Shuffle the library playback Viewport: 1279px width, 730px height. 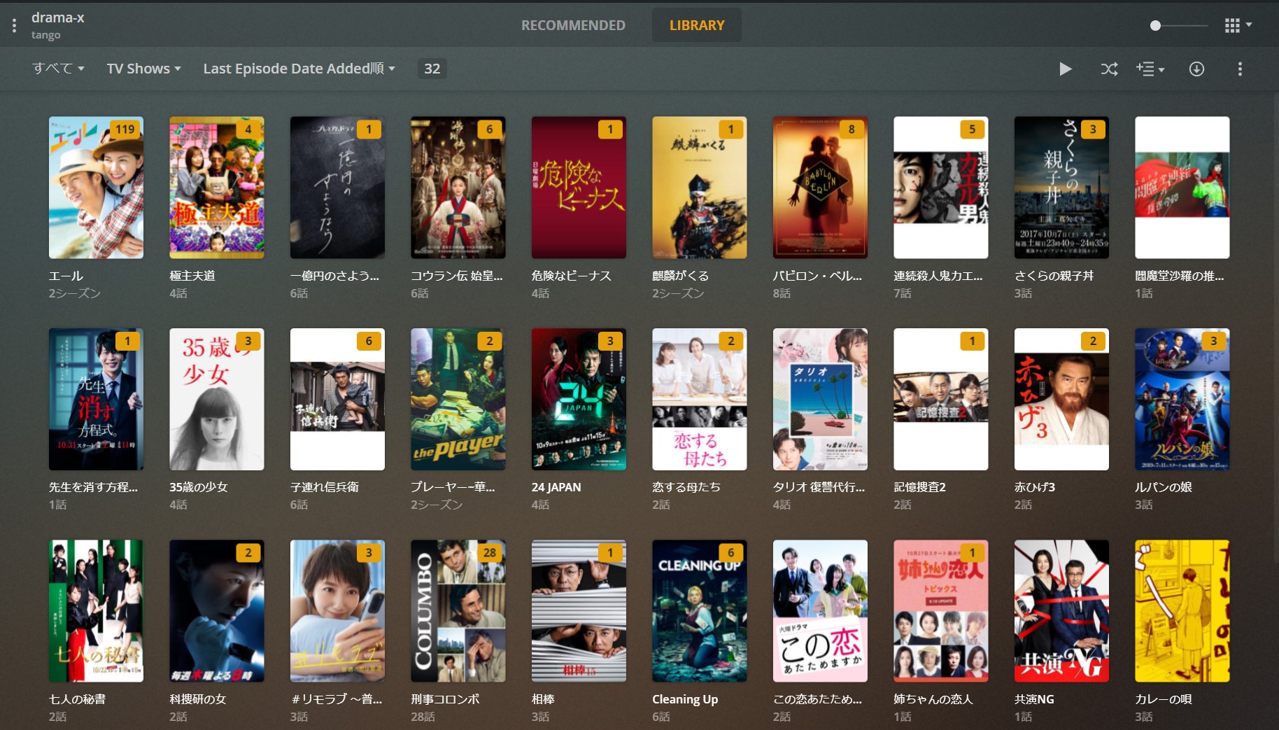click(1109, 69)
